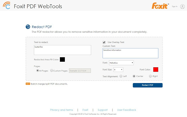Click the user profile avatar icon
Screen dimensions: 187x117
point(182,6)
